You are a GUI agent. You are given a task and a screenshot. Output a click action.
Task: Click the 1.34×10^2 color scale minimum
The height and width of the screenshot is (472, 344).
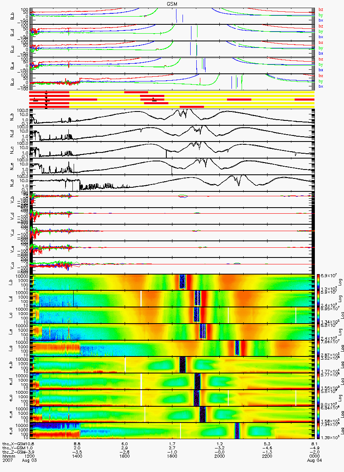click(329, 322)
